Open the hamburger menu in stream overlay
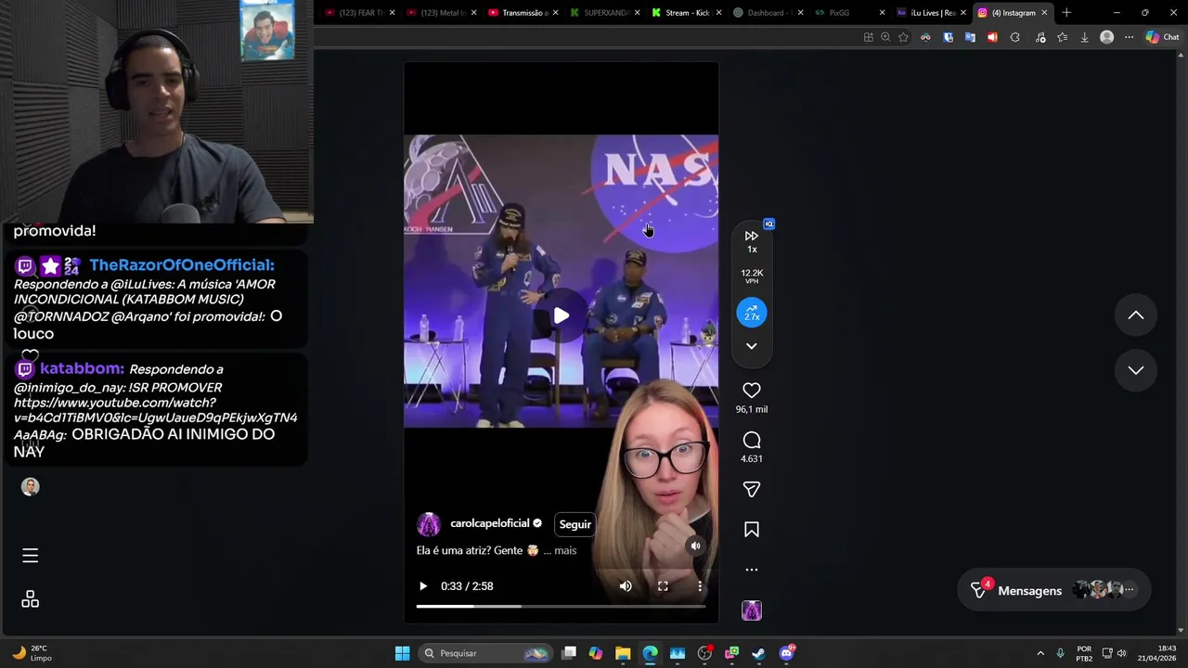The height and width of the screenshot is (668, 1188). (30, 555)
